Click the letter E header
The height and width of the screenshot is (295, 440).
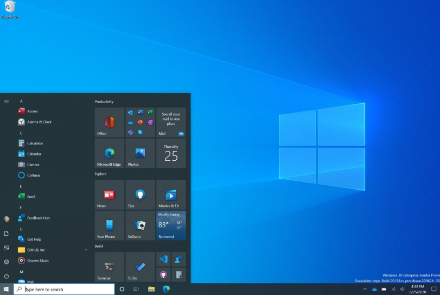[x=21, y=186]
